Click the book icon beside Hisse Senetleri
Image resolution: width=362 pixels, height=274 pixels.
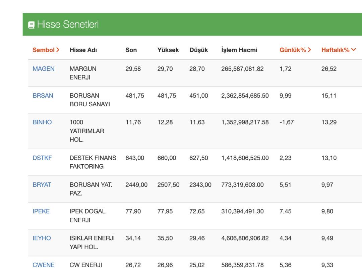[31, 25]
